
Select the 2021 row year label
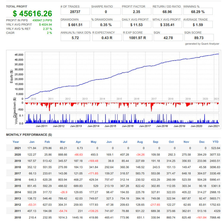(18, 148)
